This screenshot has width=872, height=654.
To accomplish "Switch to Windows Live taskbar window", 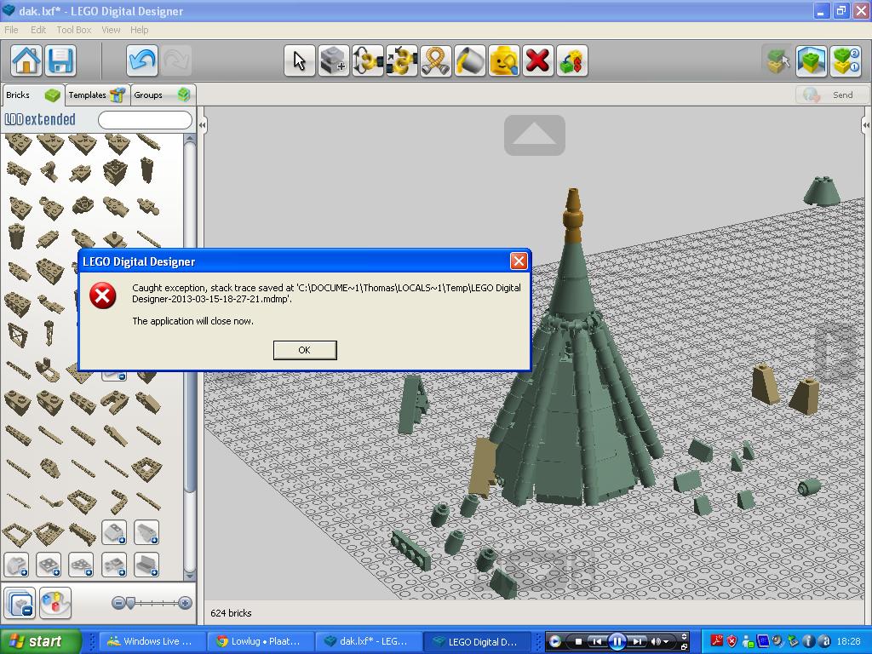I will pyautogui.click(x=152, y=641).
